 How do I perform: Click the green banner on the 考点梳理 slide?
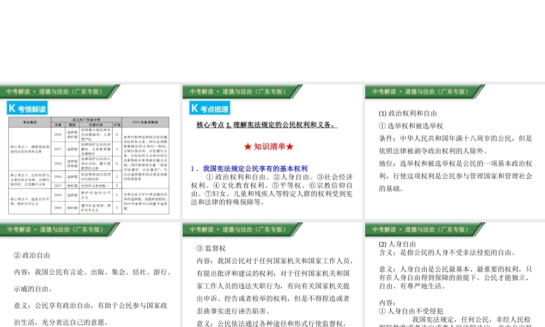(x=243, y=92)
